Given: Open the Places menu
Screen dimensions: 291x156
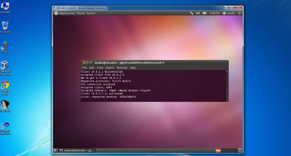Looking at the screenshot, I should [x=81, y=13].
